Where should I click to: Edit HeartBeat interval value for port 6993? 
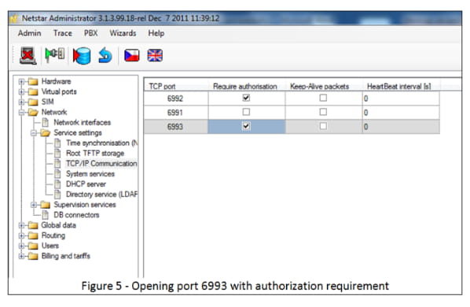point(401,126)
